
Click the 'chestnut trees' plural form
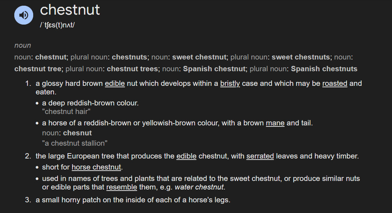point(132,69)
